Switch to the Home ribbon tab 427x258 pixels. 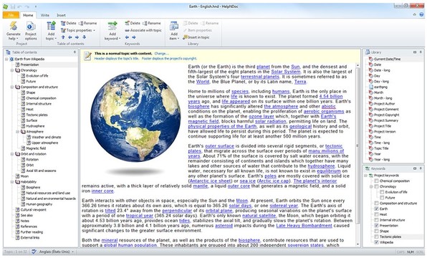pos(28,15)
